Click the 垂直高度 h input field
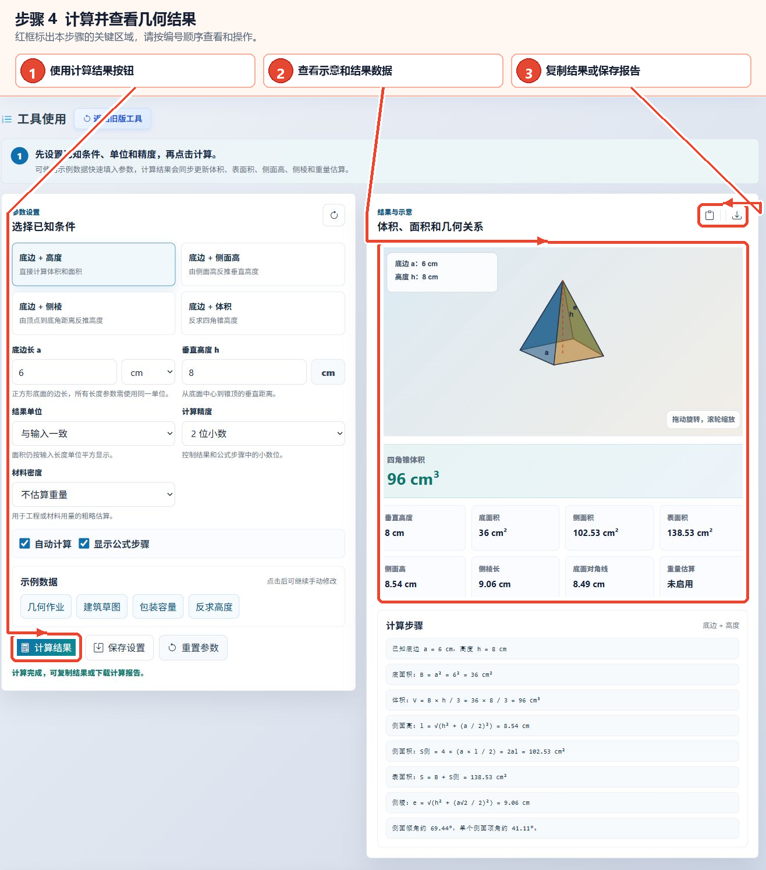 point(244,372)
